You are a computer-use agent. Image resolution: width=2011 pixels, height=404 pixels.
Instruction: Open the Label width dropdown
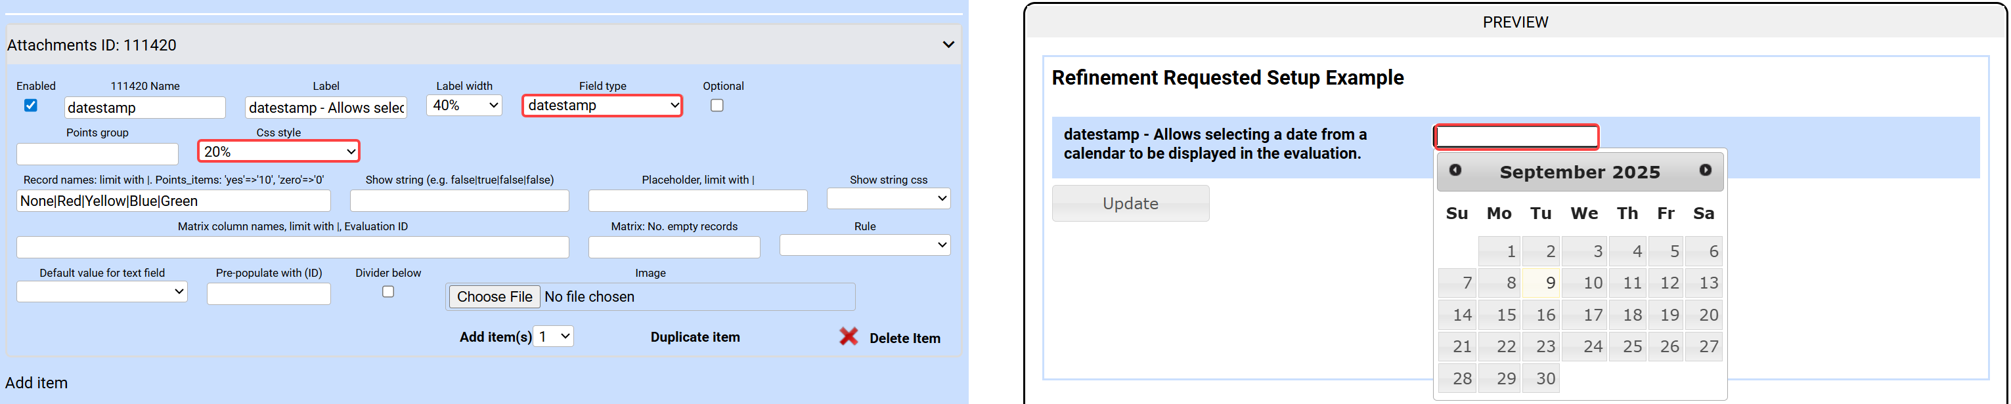pyautogui.click(x=464, y=106)
